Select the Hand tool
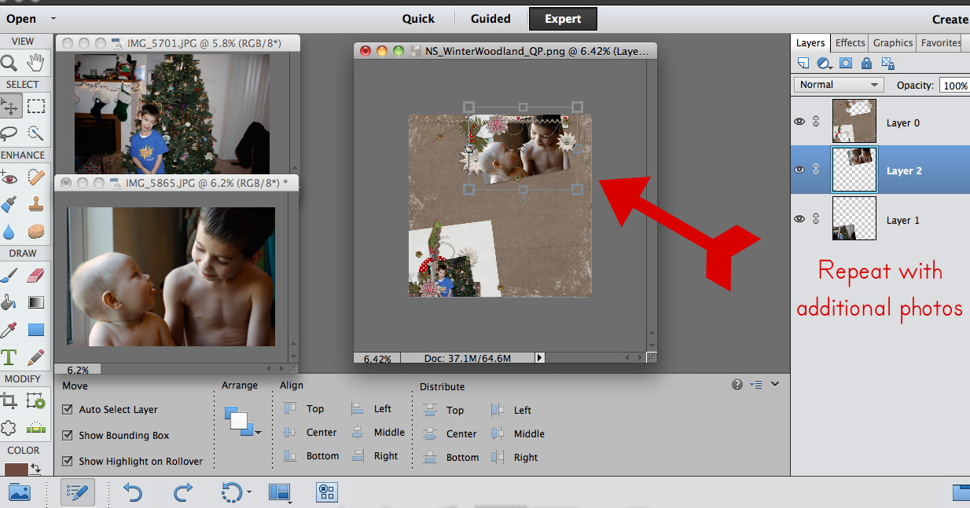Image resolution: width=970 pixels, height=508 pixels. 35,64
